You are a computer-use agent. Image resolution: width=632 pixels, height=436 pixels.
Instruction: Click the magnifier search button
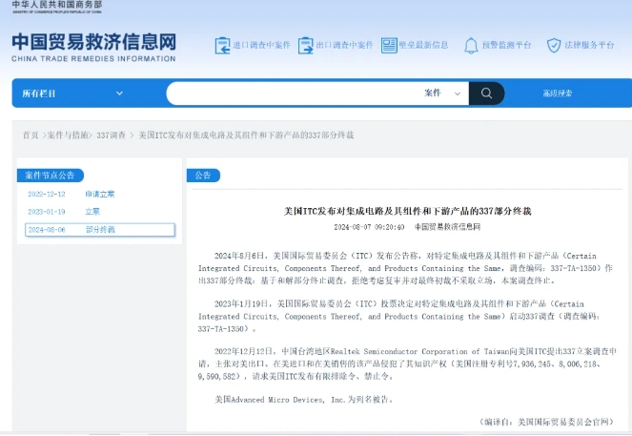[486, 93]
